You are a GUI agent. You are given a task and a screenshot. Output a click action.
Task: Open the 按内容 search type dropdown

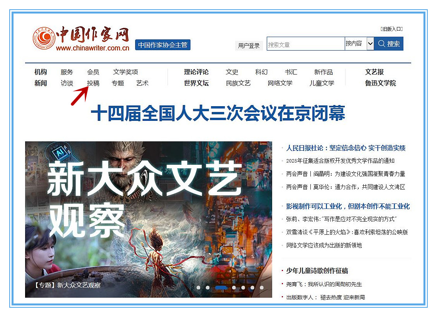tap(359, 44)
